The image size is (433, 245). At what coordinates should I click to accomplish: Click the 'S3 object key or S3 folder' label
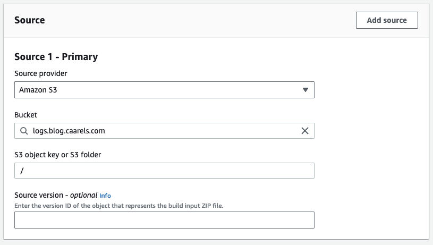[x=57, y=155]
